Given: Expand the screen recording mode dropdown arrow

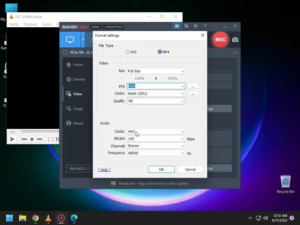Looking at the screenshot, I should (x=83, y=40).
